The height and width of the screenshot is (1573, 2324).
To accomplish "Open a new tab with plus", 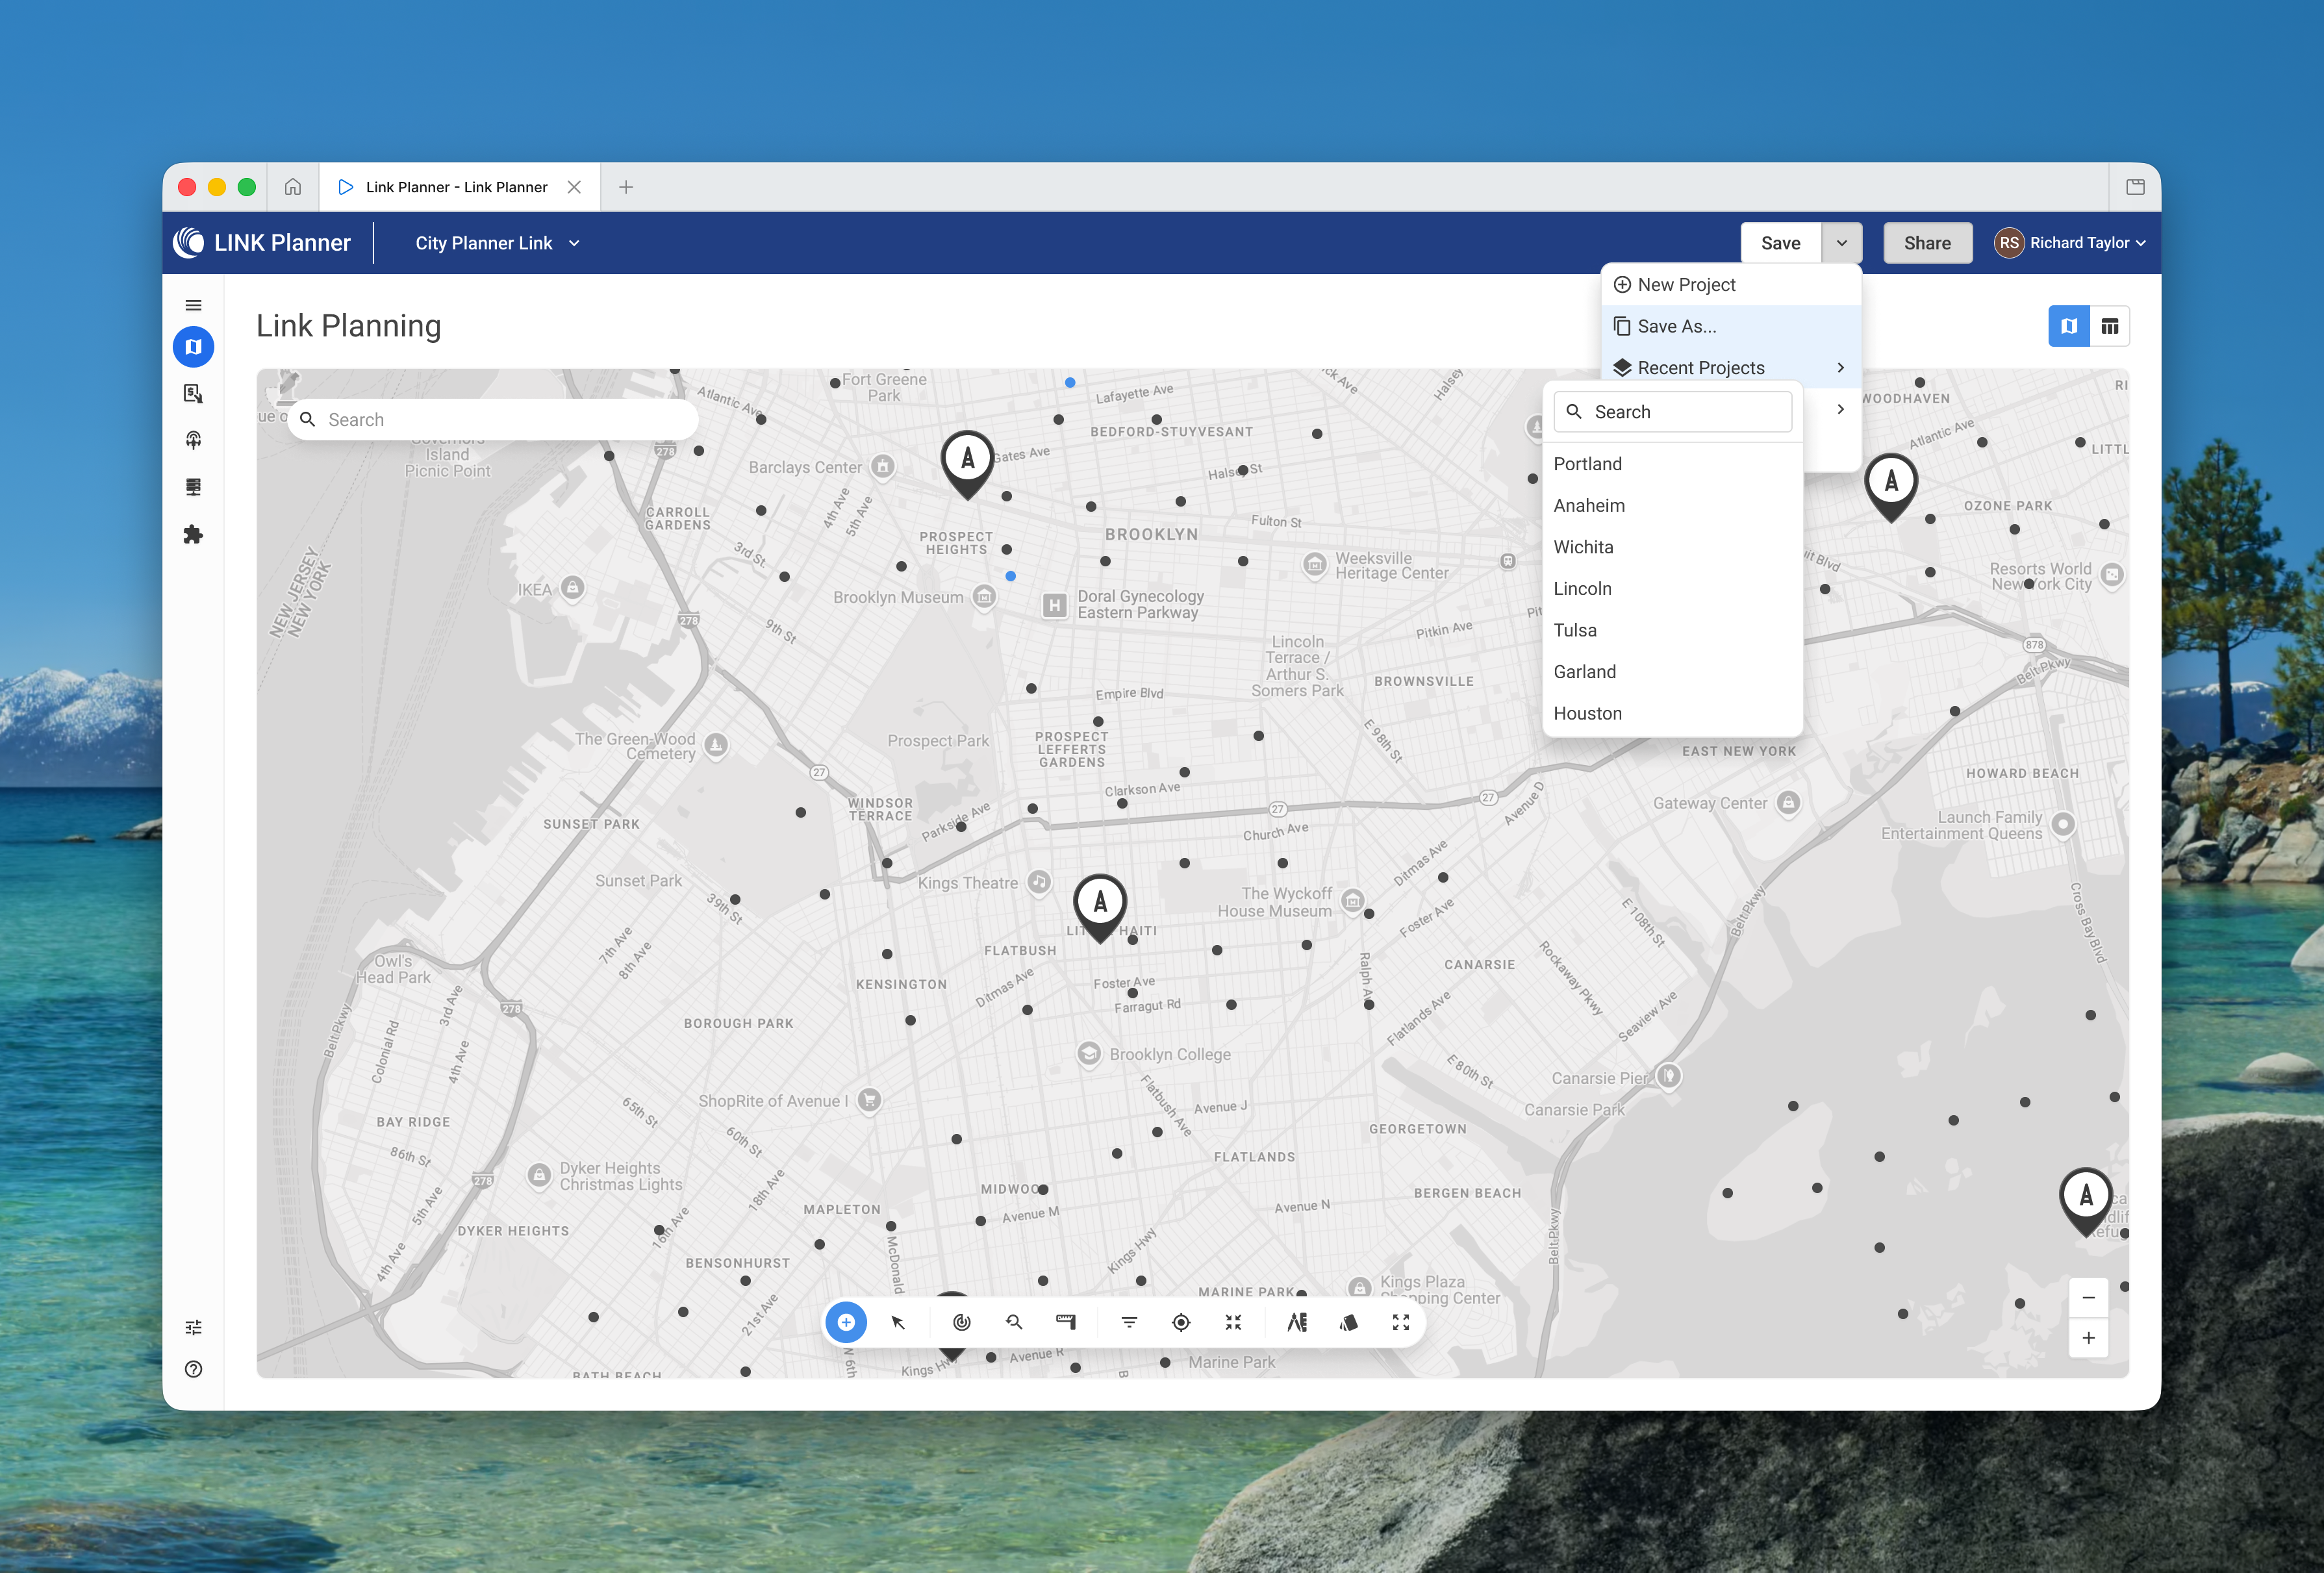I will (x=626, y=187).
